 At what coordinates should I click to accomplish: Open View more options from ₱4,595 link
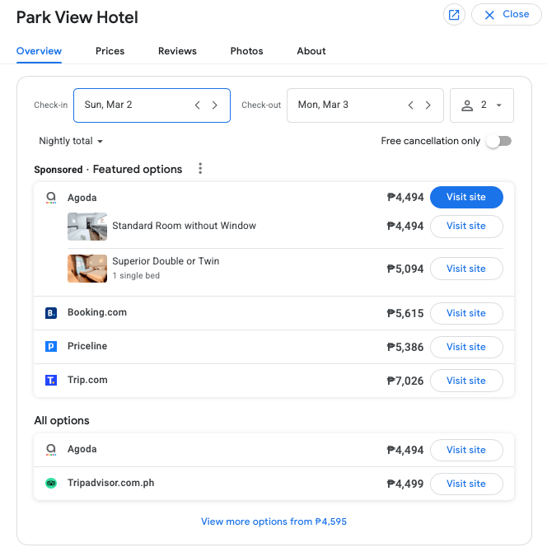coord(273,522)
